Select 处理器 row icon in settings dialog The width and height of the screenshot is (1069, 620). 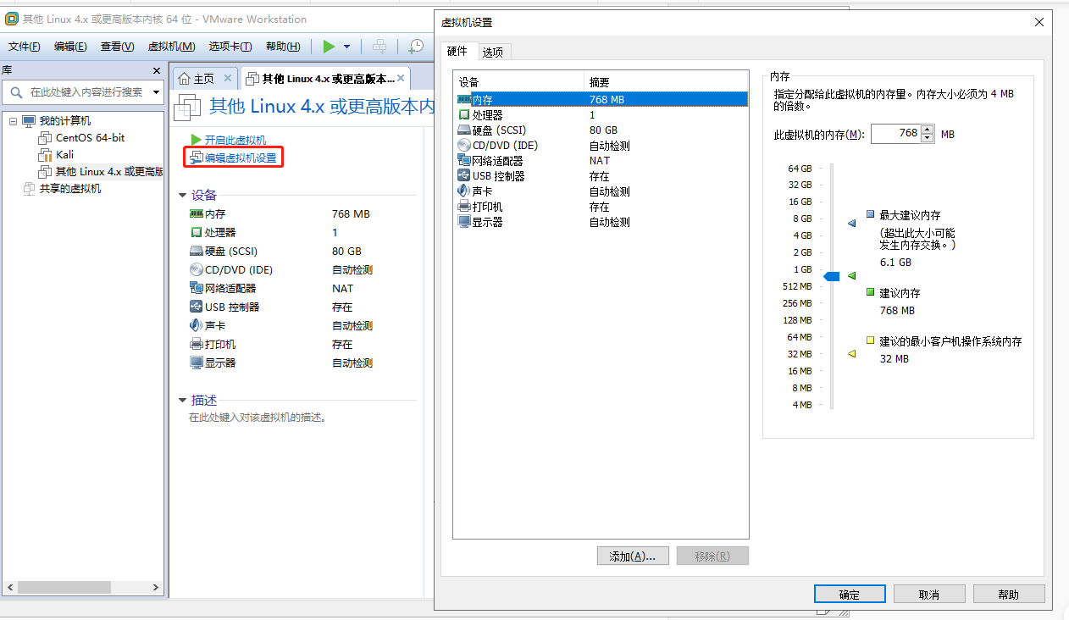click(x=463, y=114)
